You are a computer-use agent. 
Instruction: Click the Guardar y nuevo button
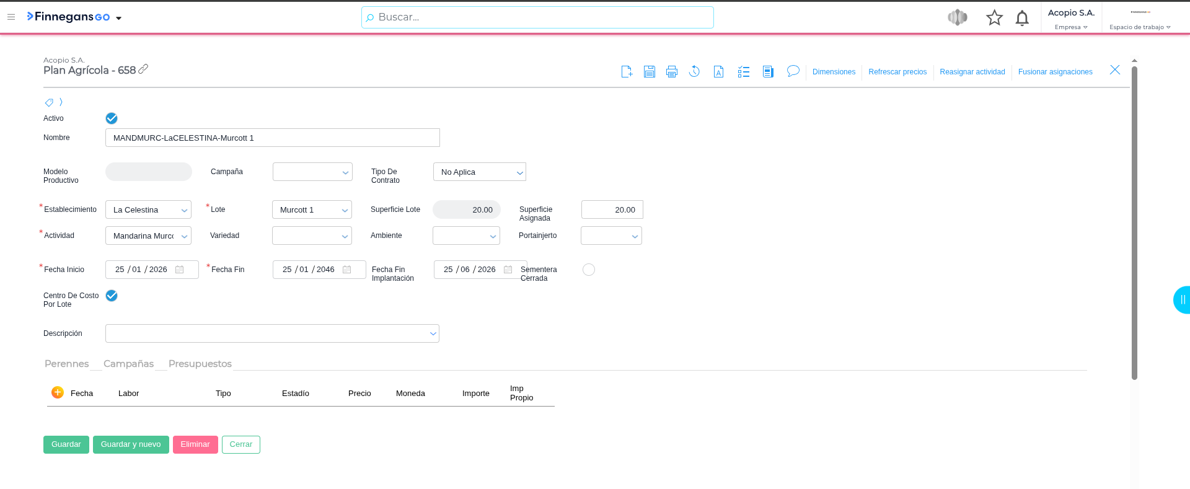[131, 444]
